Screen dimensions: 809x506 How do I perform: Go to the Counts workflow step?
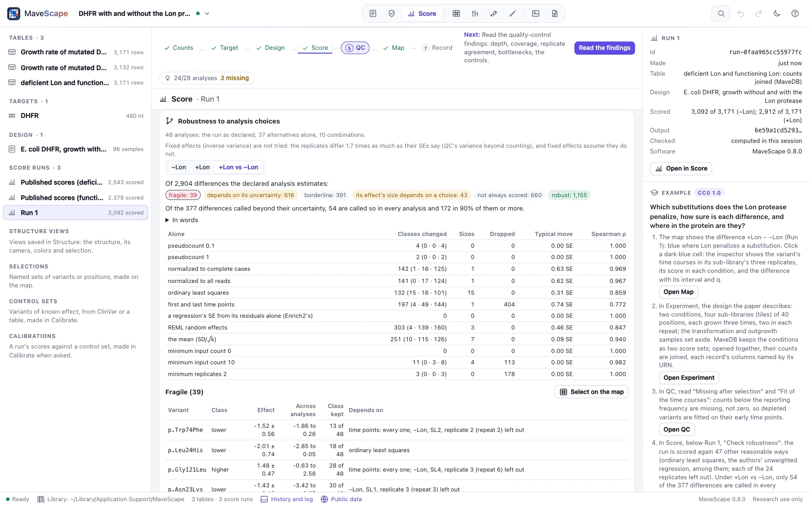tap(178, 48)
